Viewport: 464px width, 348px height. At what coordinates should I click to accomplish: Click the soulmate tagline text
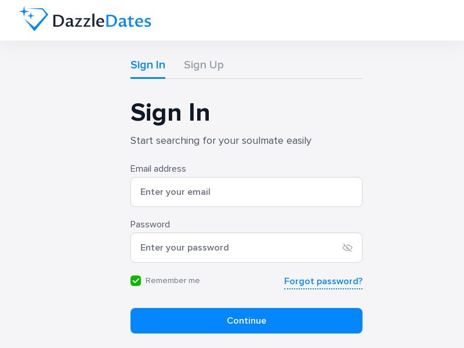pos(221,140)
